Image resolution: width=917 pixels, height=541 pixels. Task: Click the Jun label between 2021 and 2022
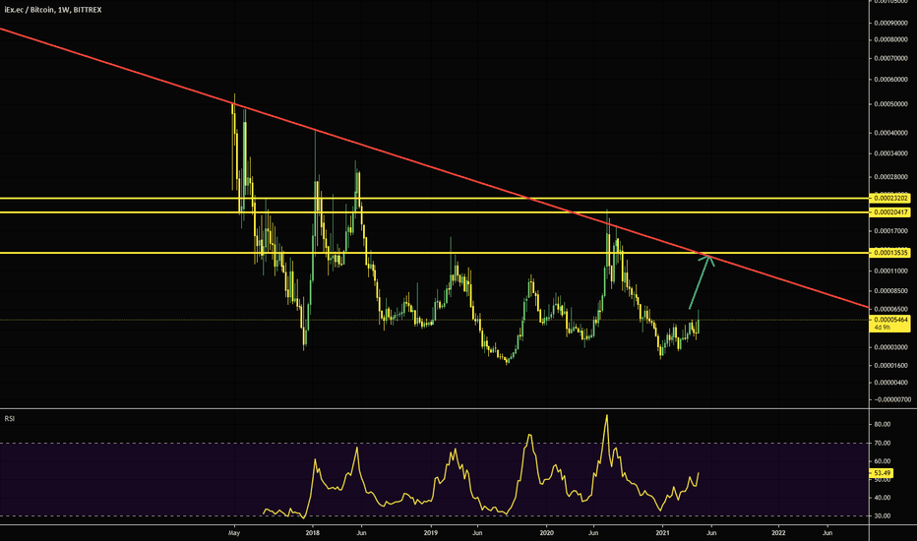tap(711, 533)
